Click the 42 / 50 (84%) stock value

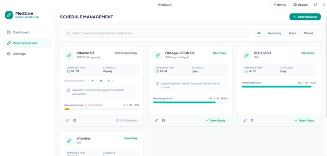[x=218, y=98]
